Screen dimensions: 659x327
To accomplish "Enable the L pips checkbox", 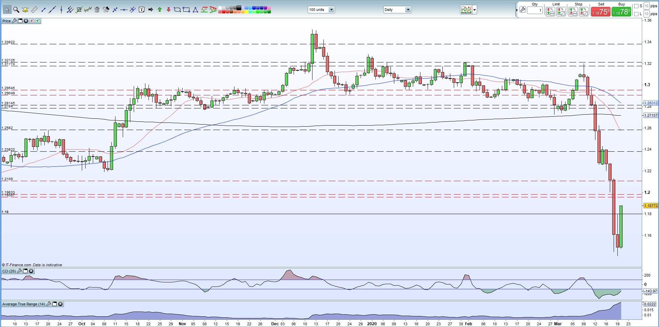I will click(x=636, y=14).
